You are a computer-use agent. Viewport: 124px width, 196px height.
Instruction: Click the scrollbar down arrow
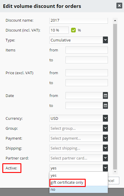(115, 172)
